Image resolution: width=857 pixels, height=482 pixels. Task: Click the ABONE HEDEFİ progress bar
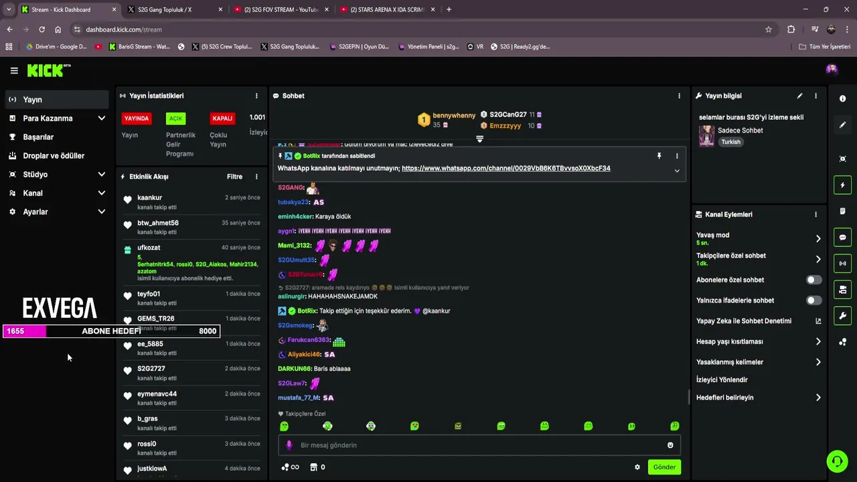(111, 331)
